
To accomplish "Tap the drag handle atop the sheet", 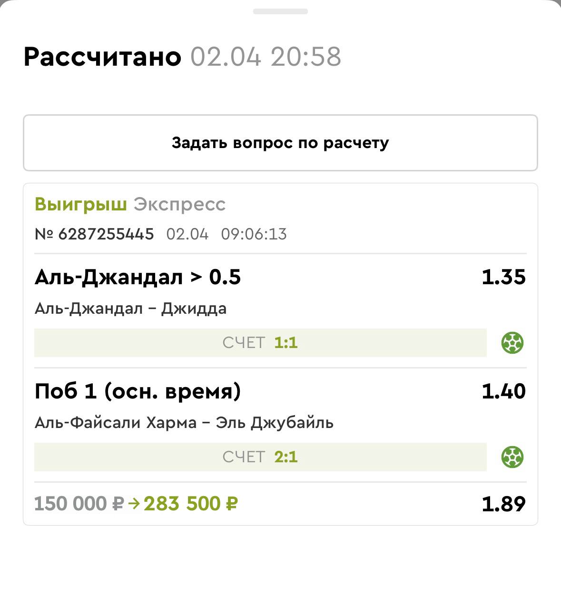I will tap(280, 11).
